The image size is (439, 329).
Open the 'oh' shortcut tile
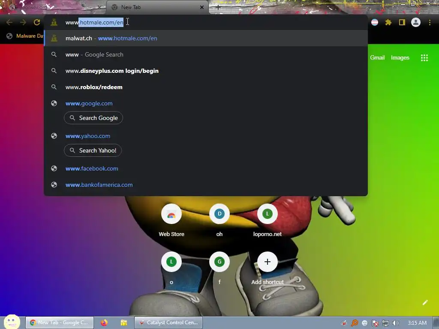219,221
